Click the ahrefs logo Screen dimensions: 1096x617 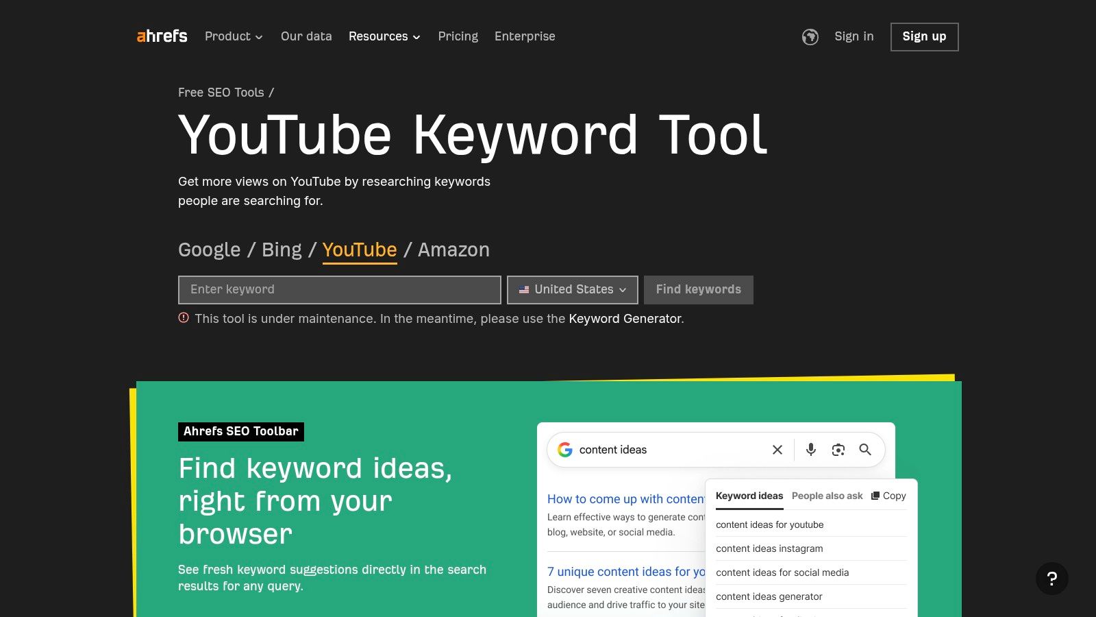coord(162,36)
